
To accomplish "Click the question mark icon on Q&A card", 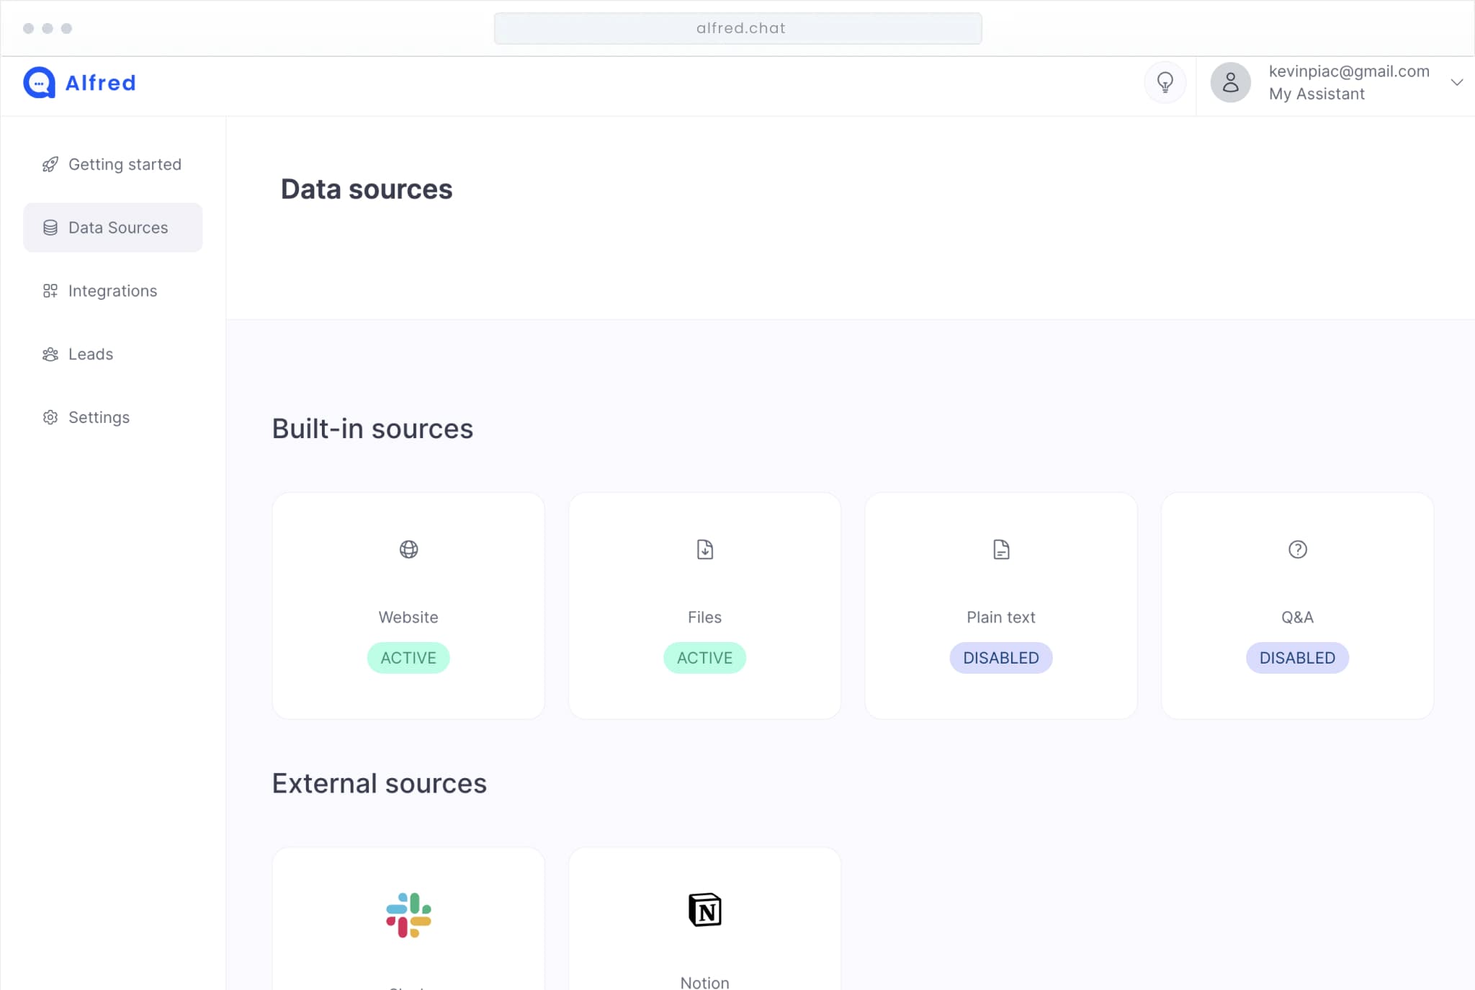I will tap(1297, 549).
